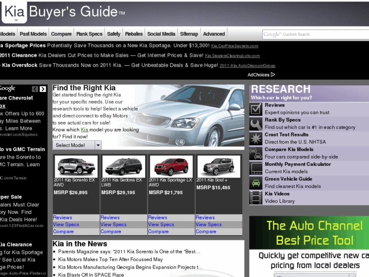The width and height of the screenshot is (369, 277).
Task: Click the Kia Overstock ad headline
Action: pyautogui.click(x=20, y=65)
